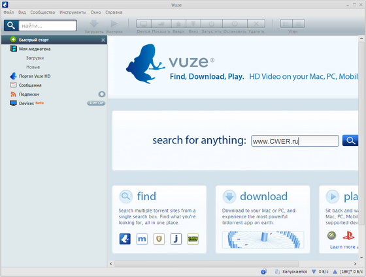Open Портал Vuze HD in sidebar
The height and width of the screenshot is (277, 366).
[x=35, y=76]
